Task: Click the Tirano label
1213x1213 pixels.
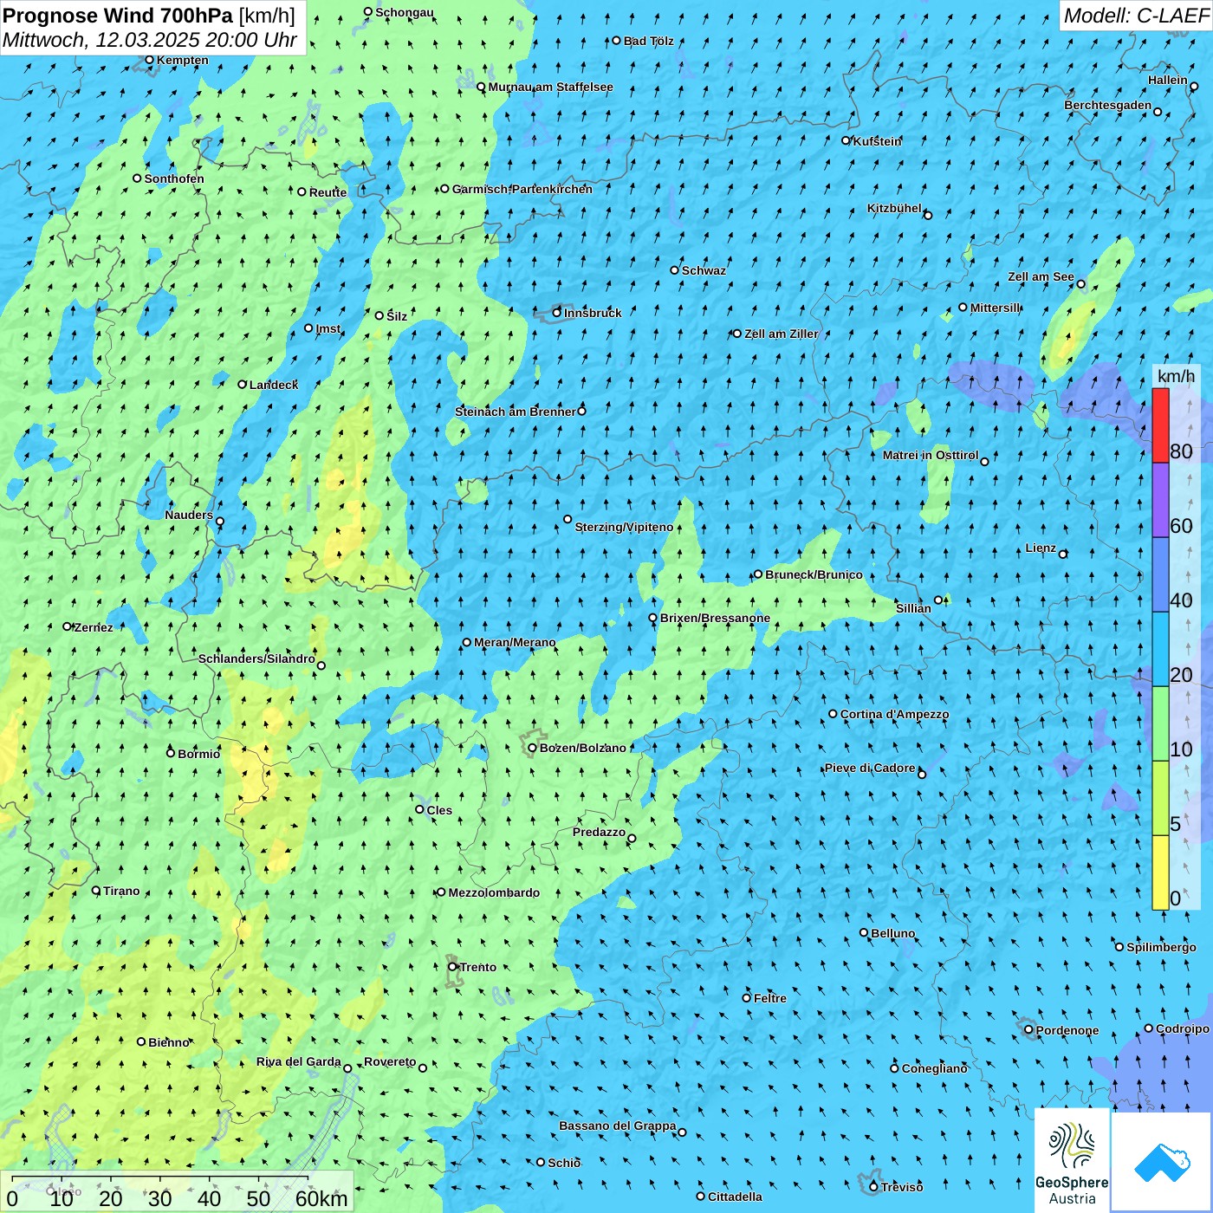Action: tap(121, 891)
